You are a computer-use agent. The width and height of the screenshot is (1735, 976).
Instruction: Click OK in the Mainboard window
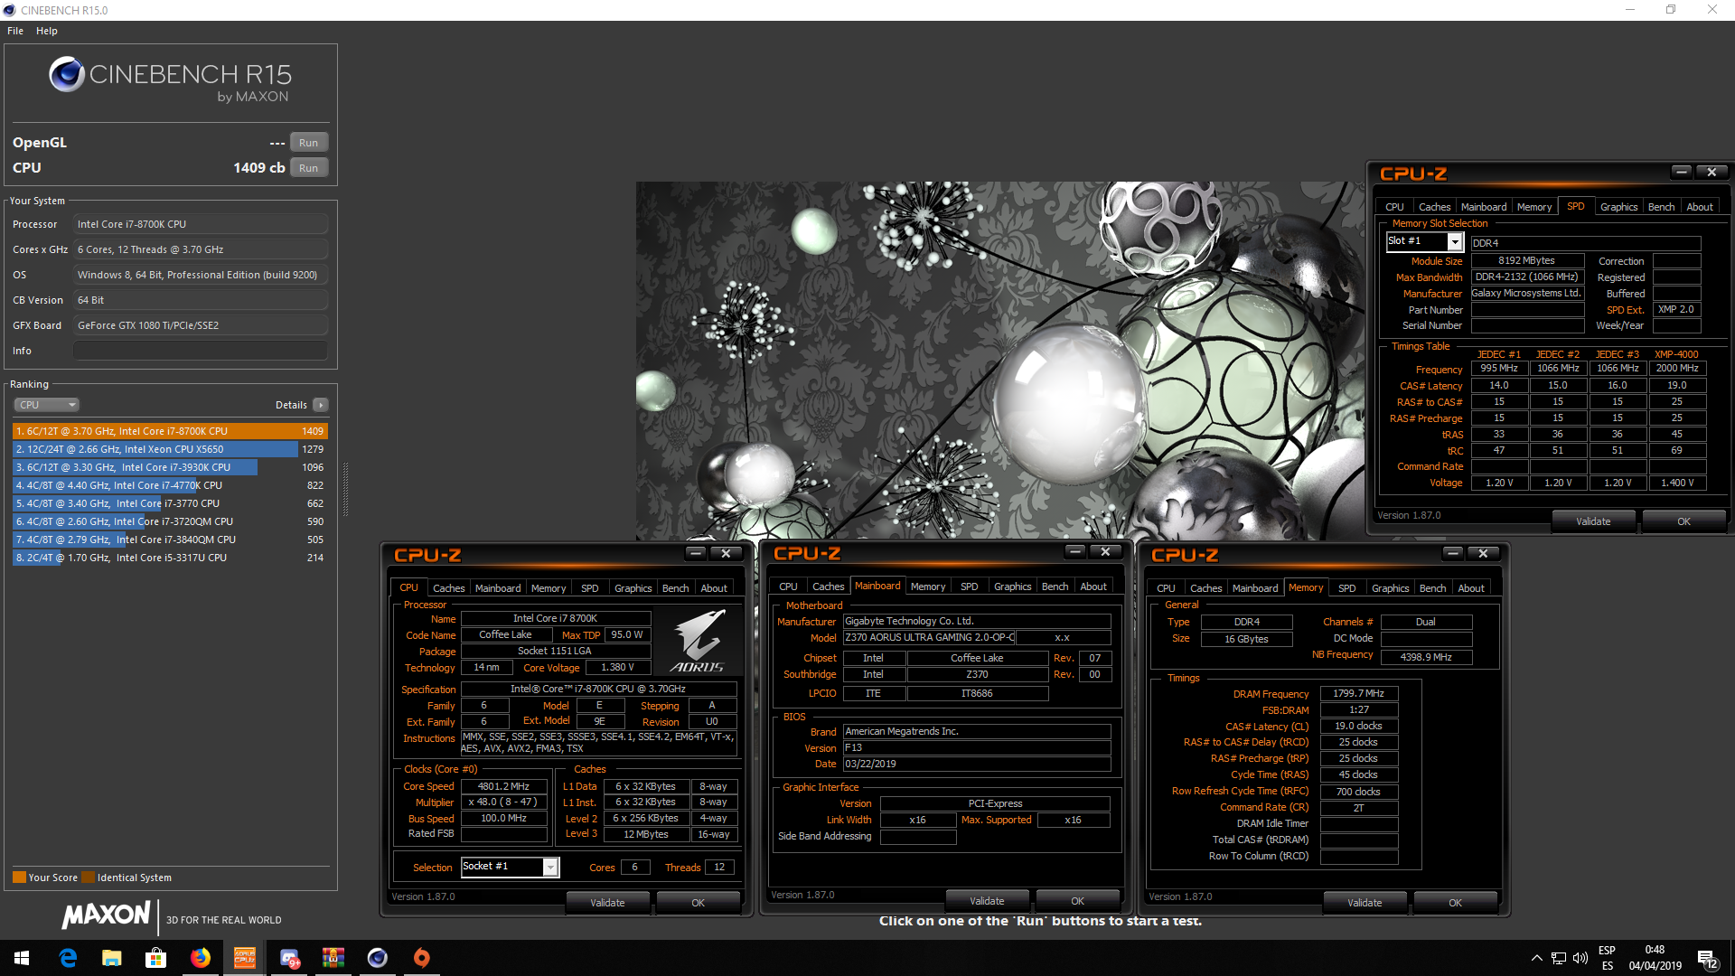coord(1077,901)
